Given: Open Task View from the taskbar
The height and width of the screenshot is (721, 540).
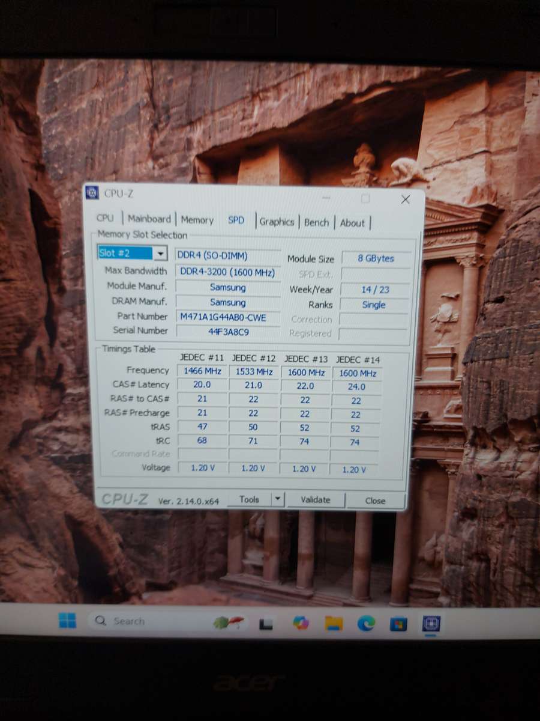Looking at the screenshot, I should (x=266, y=624).
